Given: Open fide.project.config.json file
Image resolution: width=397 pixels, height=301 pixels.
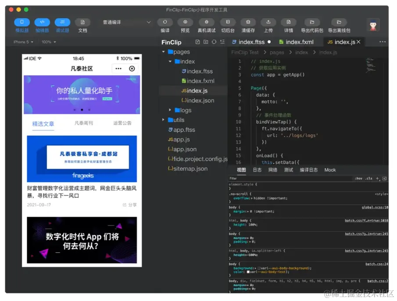Looking at the screenshot, I should tap(197, 159).
